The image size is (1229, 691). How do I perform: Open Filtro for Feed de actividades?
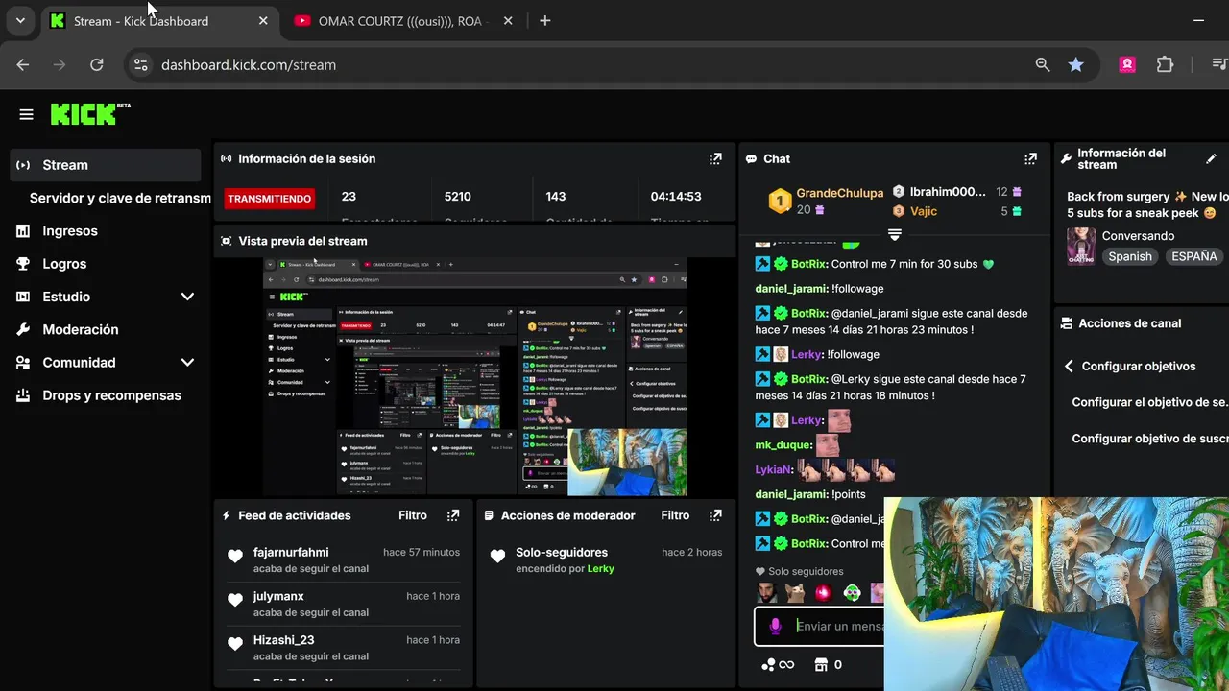(x=413, y=515)
